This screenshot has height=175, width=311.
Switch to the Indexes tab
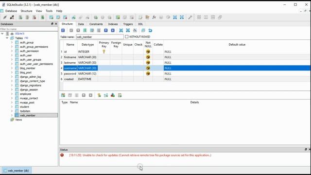point(113,24)
